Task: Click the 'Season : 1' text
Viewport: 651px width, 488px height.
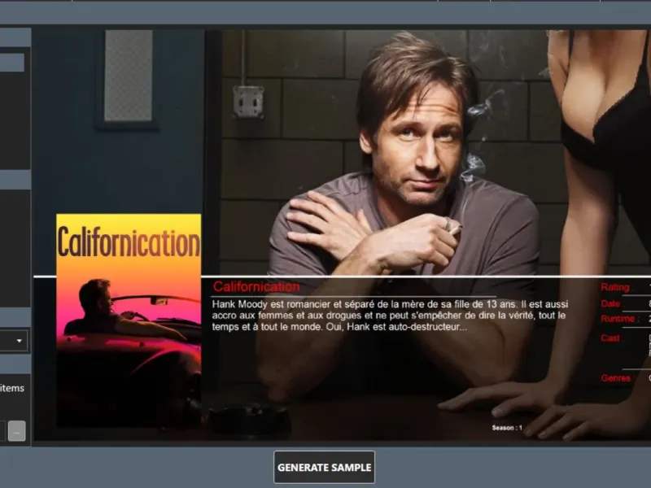Action: point(507,428)
